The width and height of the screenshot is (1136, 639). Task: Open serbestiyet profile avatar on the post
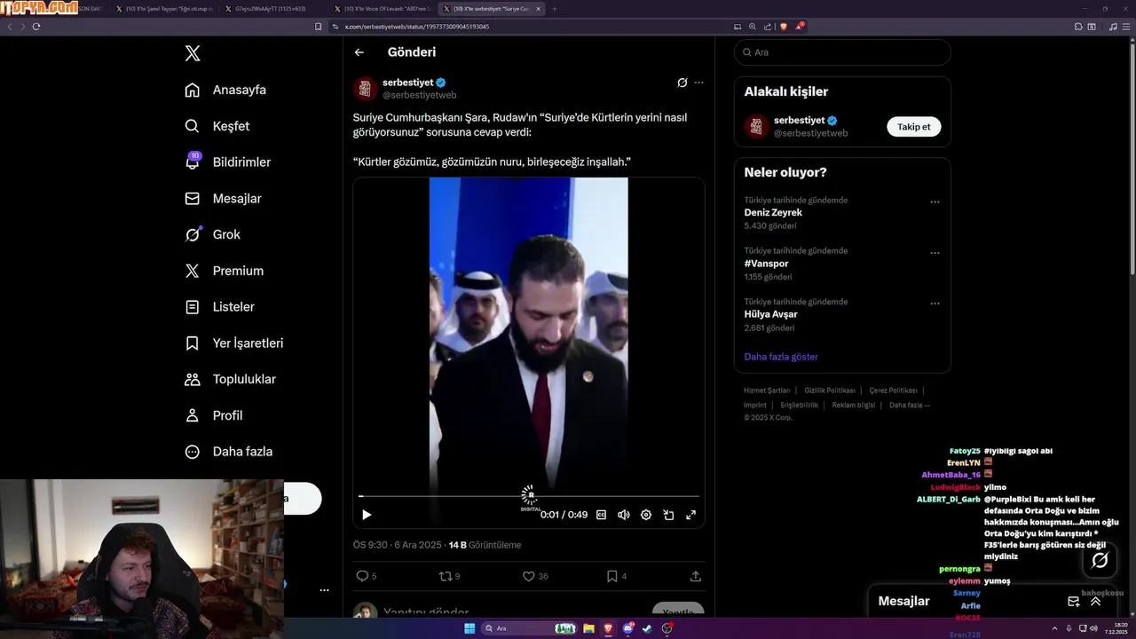tap(366, 89)
